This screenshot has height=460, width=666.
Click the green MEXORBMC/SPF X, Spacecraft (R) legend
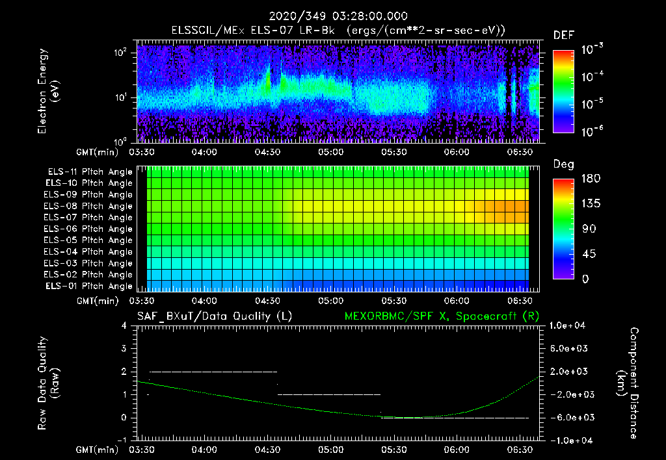[442, 316]
